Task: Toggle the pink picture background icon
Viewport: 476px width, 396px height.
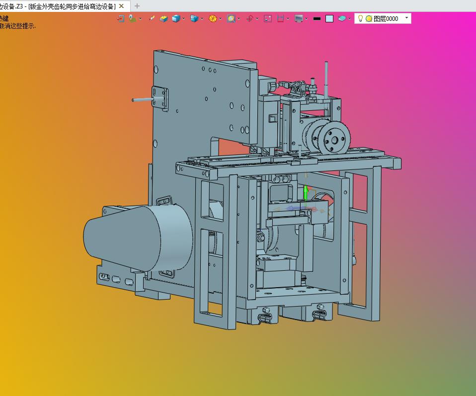Action: tap(268, 19)
